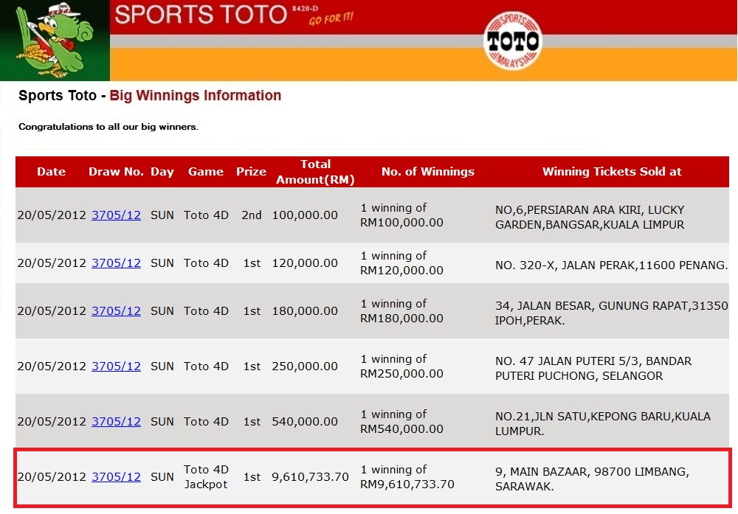Click the Toto 4D Jackpot game cell
Image resolution: width=738 pixels, height=514 pixels.
[x=206, y=477]
